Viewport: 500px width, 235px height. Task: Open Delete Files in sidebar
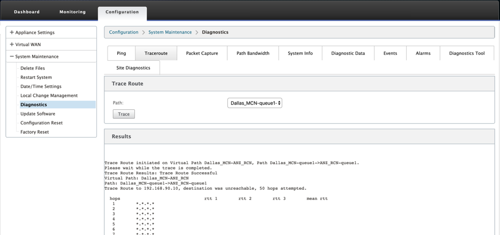32,68
